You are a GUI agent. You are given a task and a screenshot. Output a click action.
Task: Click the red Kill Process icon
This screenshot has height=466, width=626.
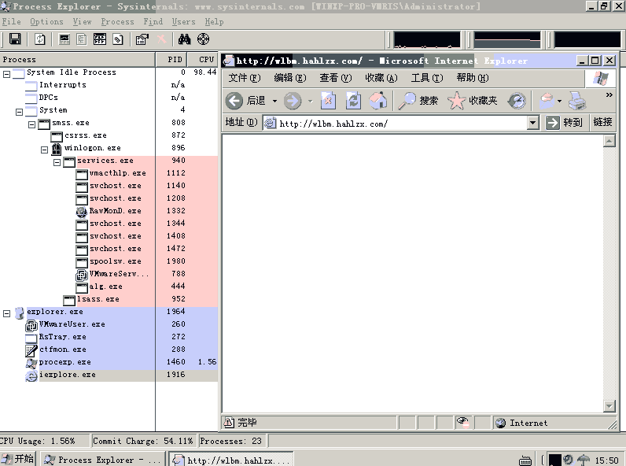161,39
